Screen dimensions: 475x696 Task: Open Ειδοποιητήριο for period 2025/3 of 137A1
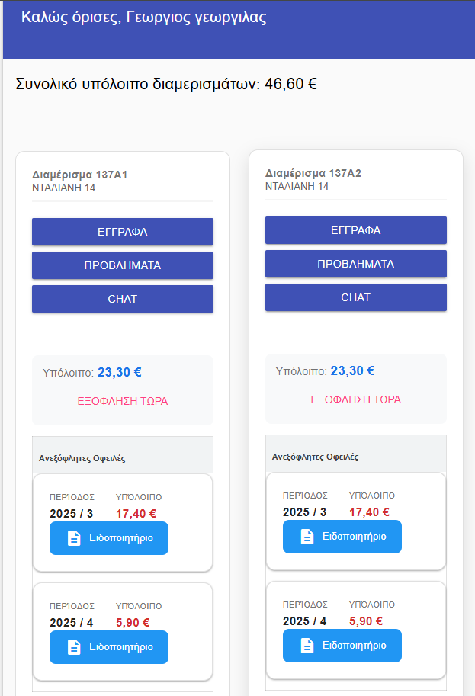pos(108,537)
